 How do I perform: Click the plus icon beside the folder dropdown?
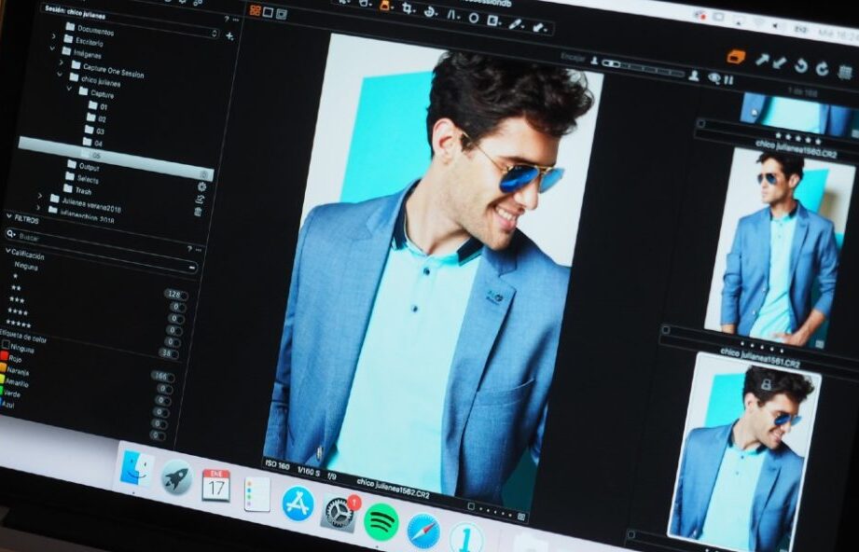pos(230,35)
